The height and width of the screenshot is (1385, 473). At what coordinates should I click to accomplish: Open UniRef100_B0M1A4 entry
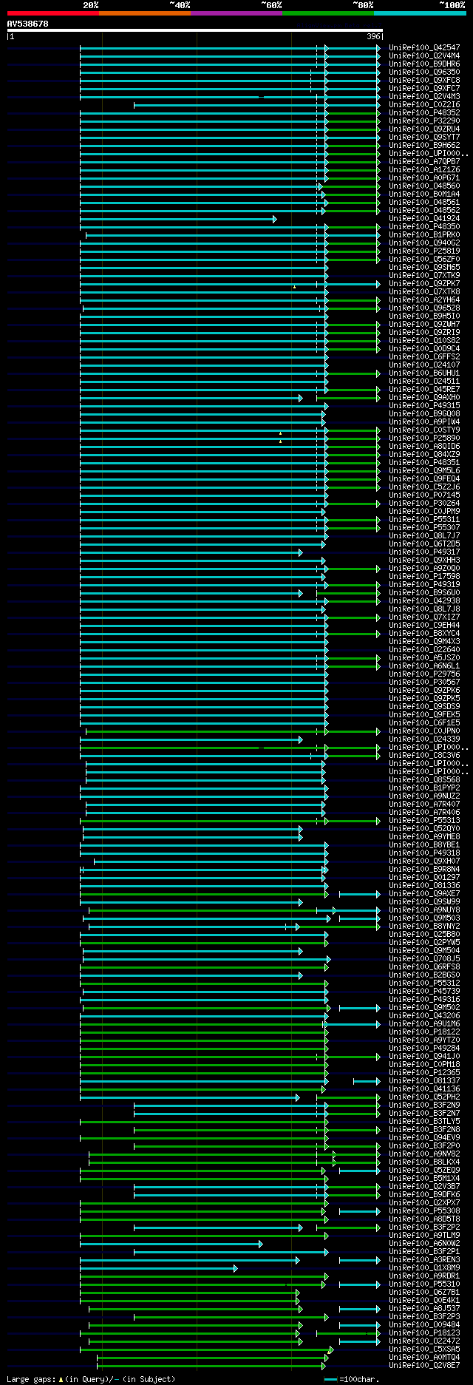pos(424,194)
